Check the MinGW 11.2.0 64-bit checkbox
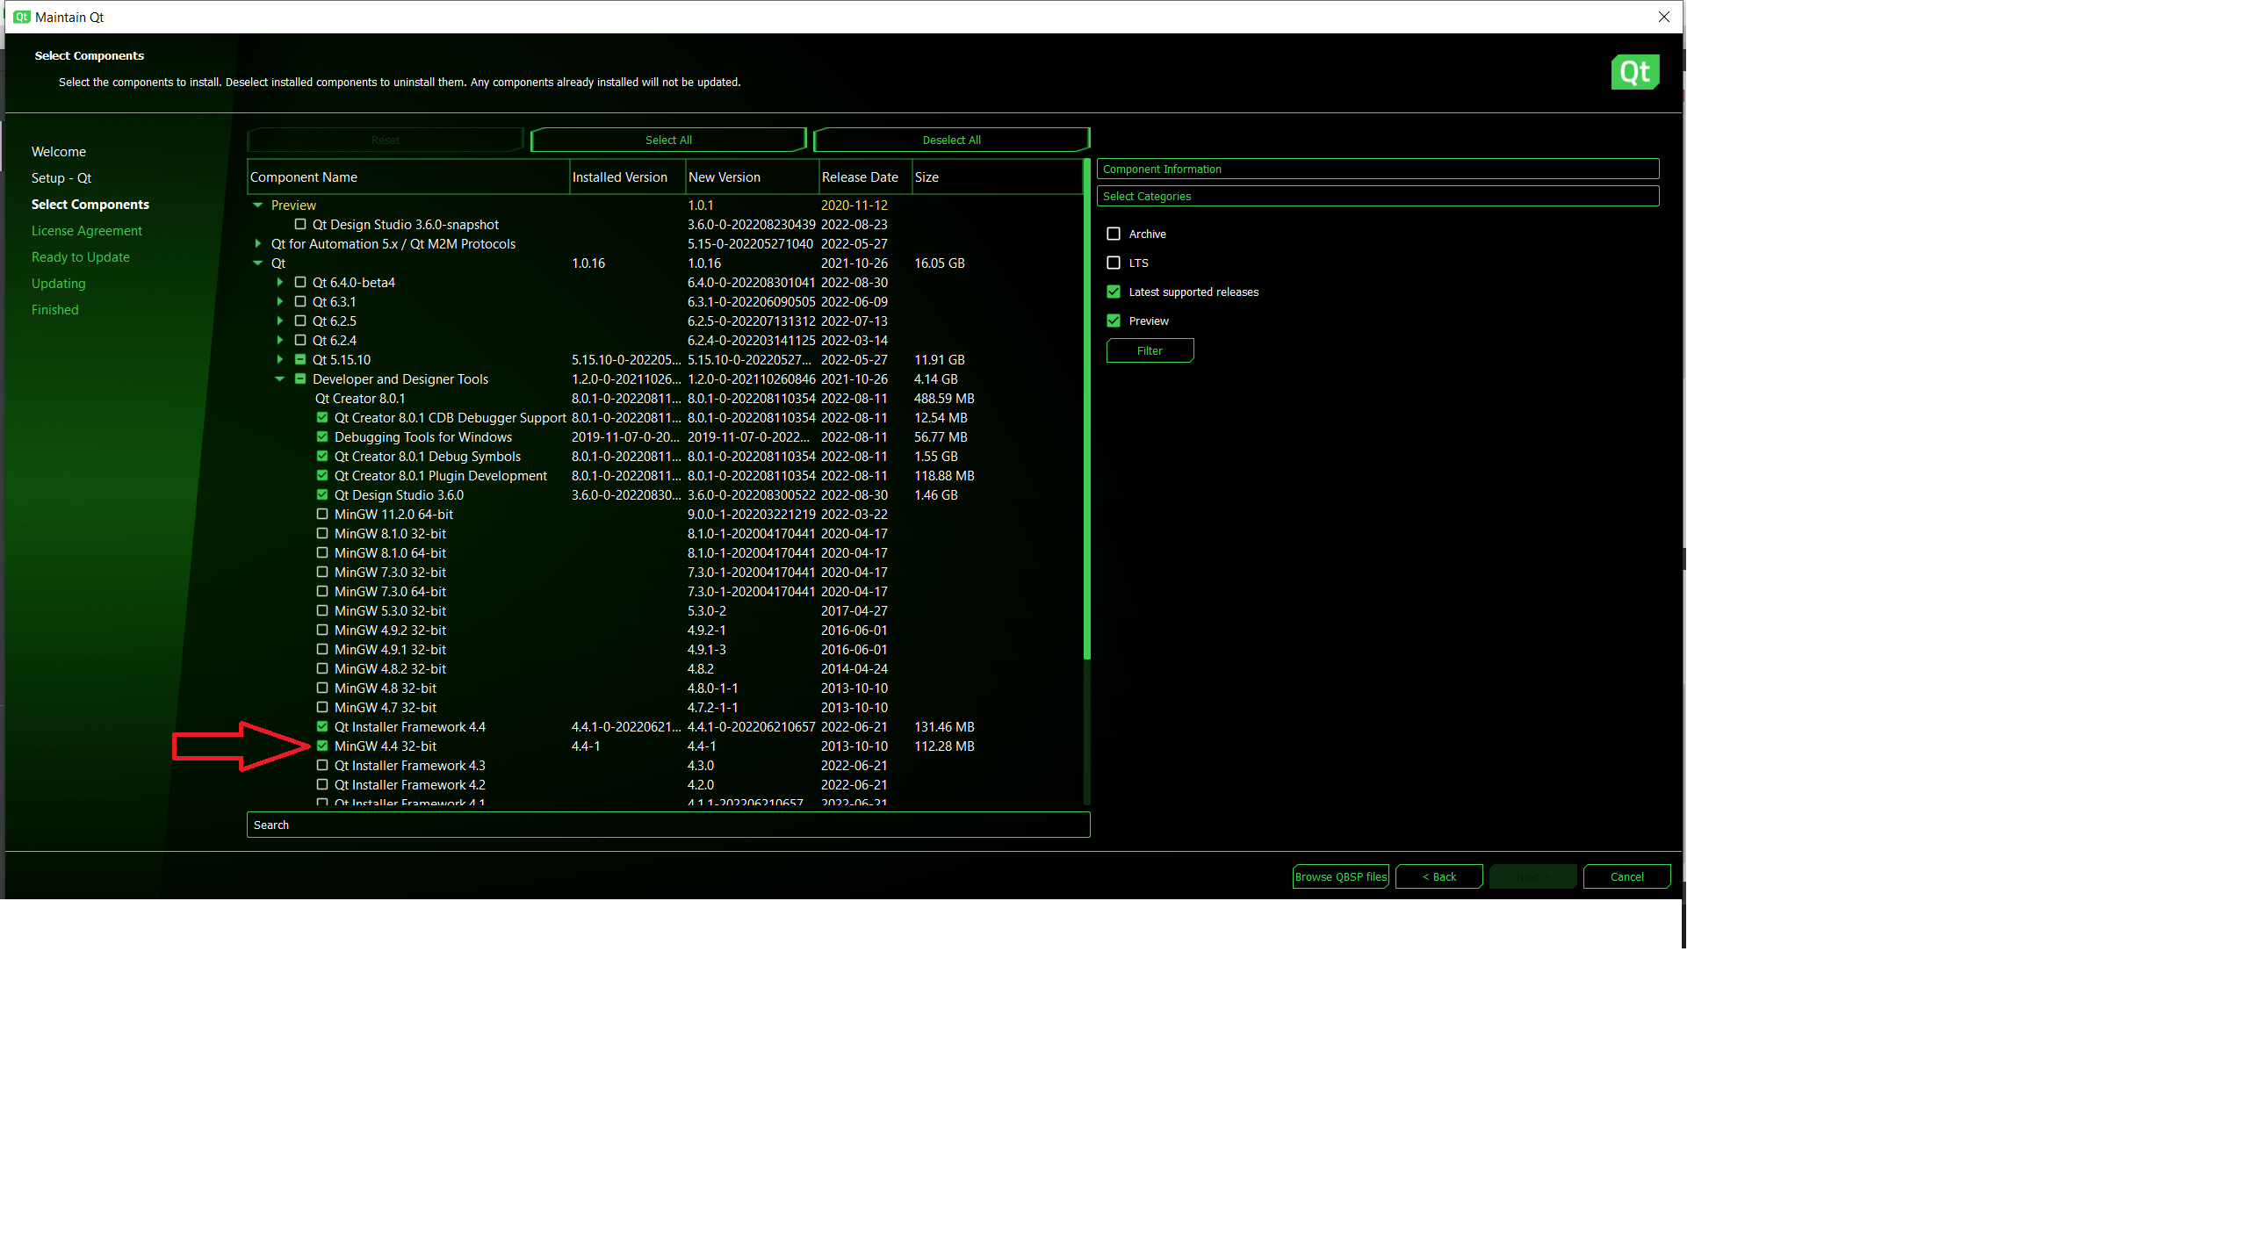This screenshot has width=2264, height=1247. click(x=322, y=514)
